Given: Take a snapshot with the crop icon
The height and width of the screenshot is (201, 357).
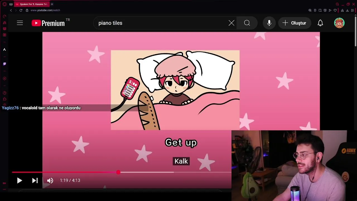Looking at the screenshot, I should tap(320, 10).
